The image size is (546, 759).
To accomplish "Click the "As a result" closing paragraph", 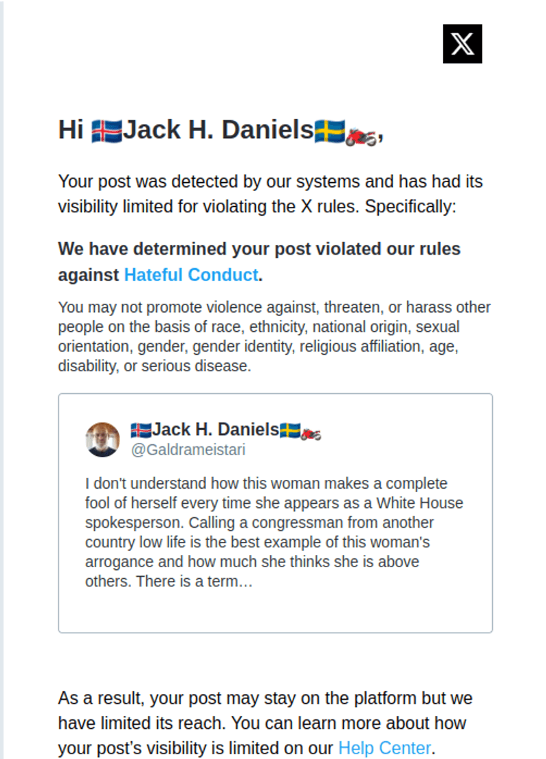I will [265, 724].
